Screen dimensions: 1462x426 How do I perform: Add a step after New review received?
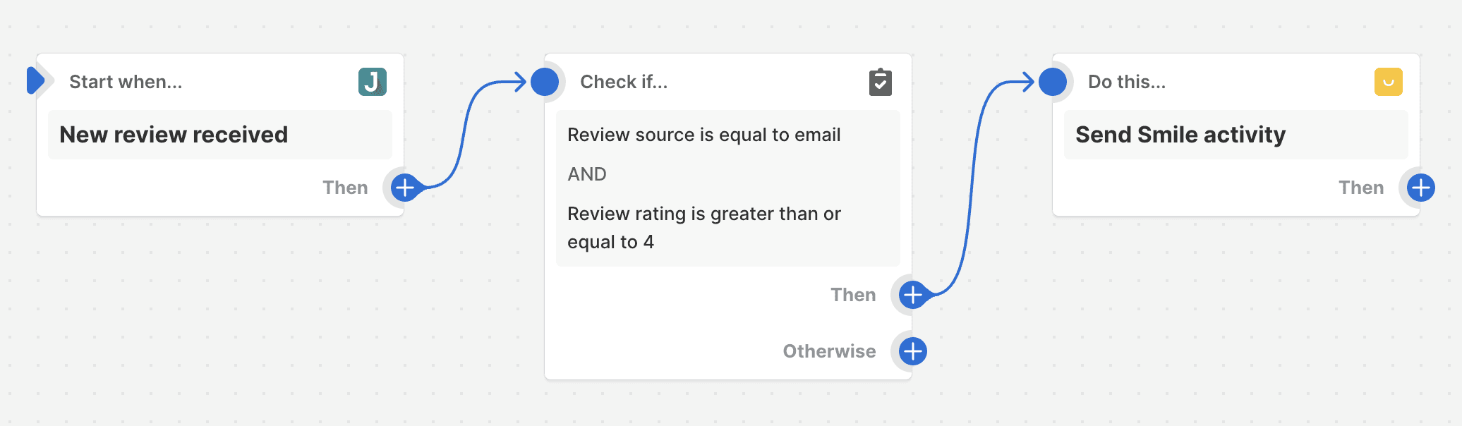coord(404,188)
